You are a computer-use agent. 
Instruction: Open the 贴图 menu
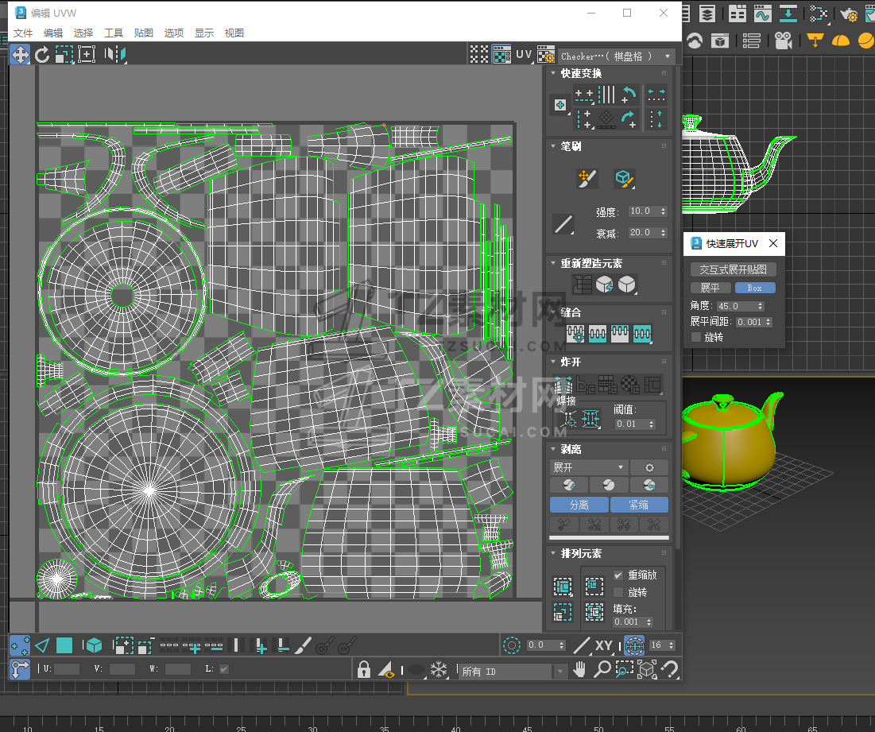coord(144,33)
